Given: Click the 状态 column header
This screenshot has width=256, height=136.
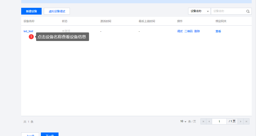Looking at the screenshot, I should coord(65,21).
